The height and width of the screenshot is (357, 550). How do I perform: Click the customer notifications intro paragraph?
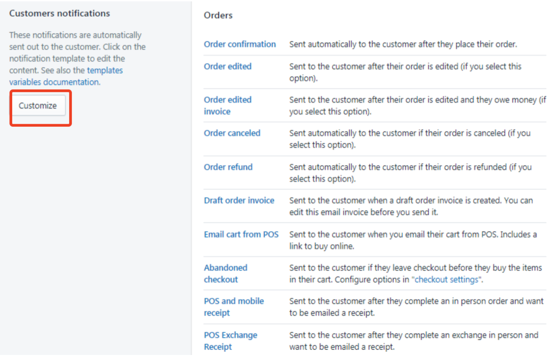coord(77,58)
